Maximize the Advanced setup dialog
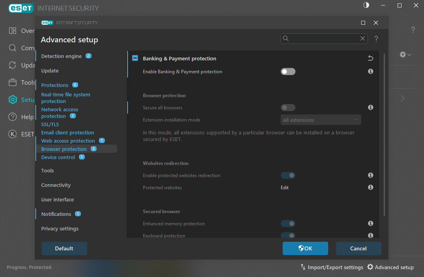Viewport: 424px width, 277px height. click(x=363, y=23)
